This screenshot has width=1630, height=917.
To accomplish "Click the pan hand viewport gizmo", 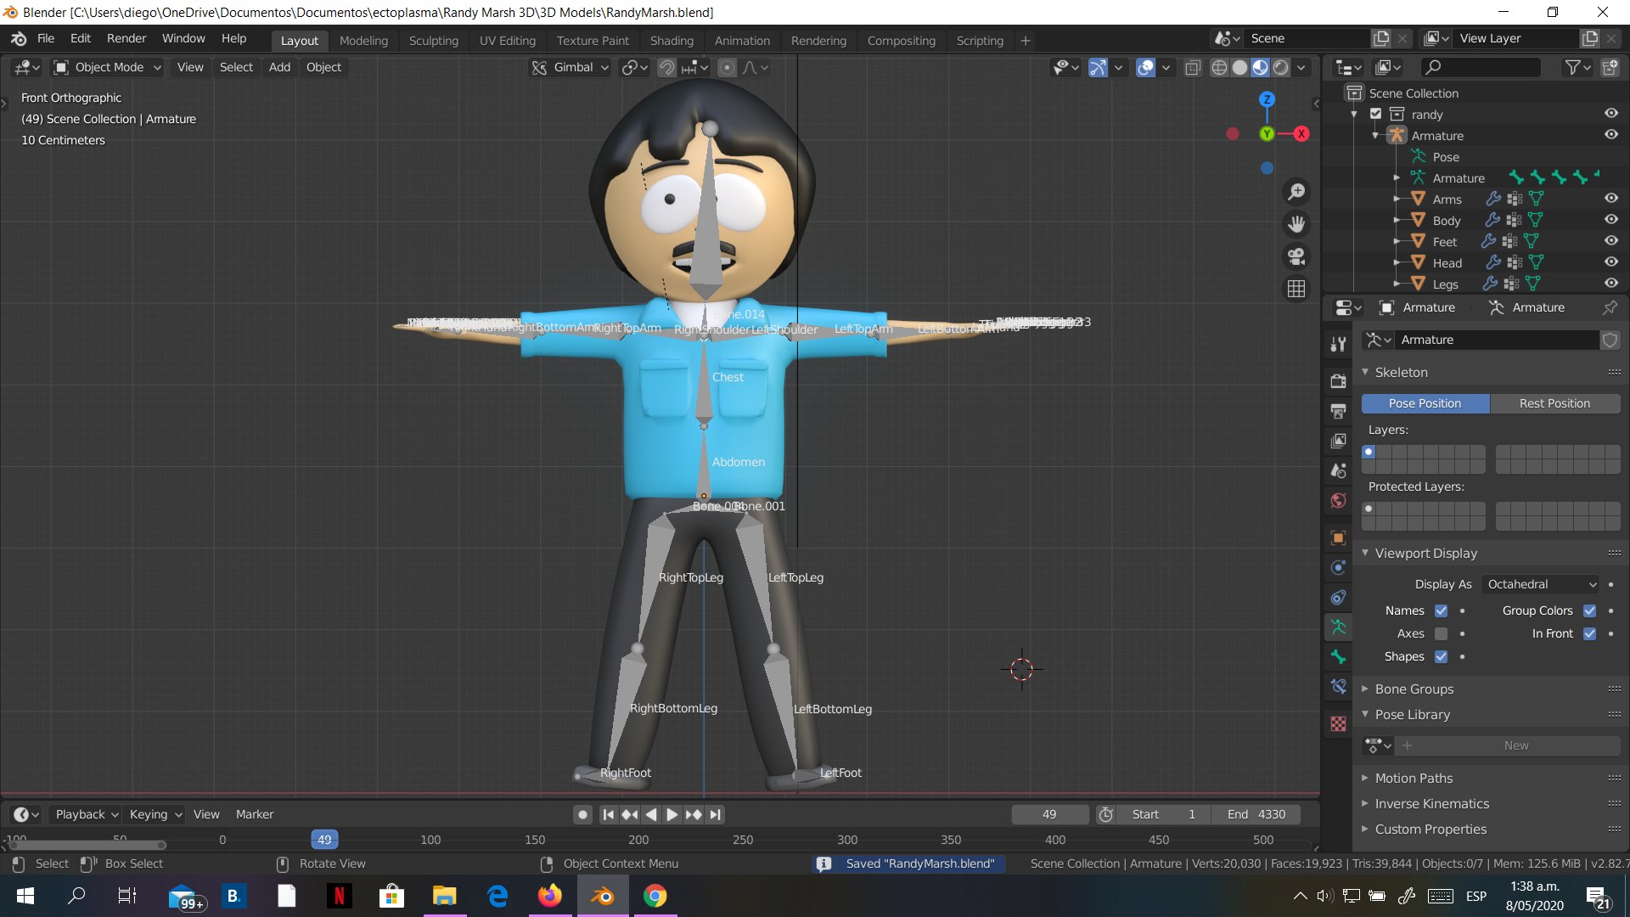I will [1296, 224].
